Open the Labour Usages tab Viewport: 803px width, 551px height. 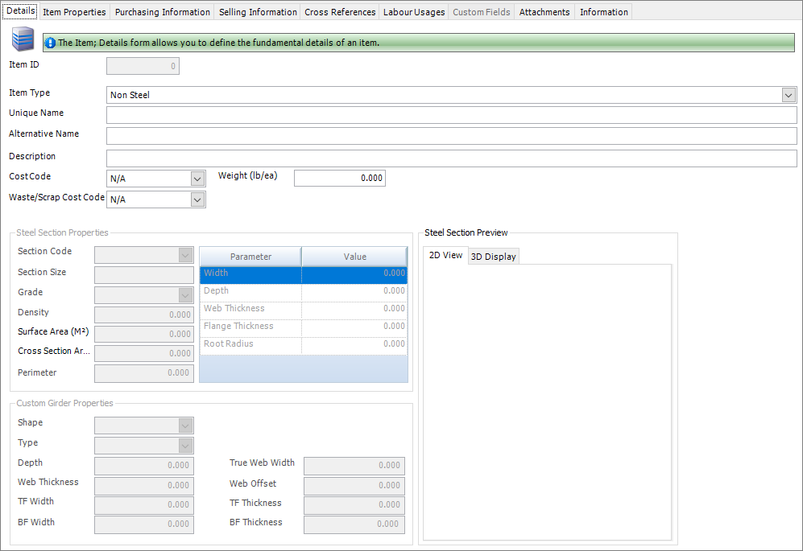414,12
